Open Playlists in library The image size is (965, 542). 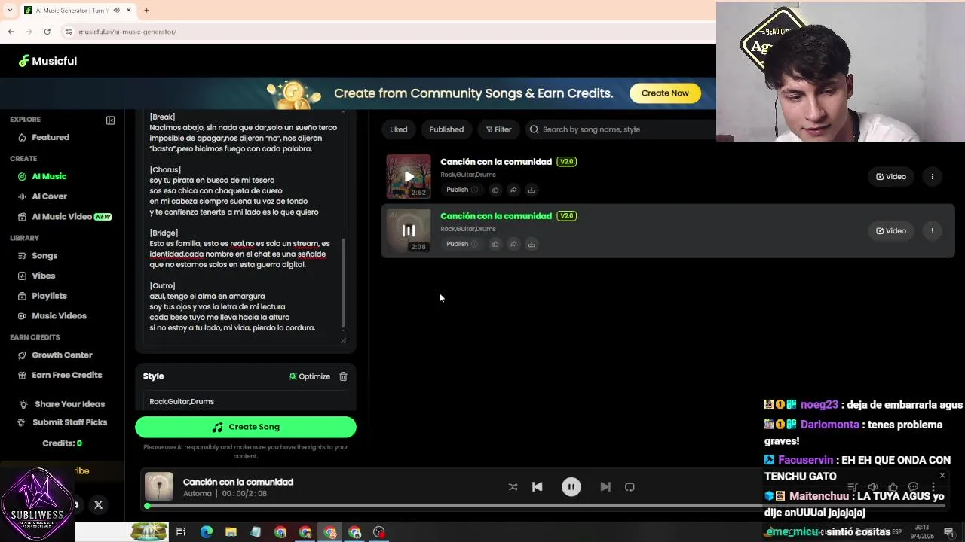pos(49,296)
